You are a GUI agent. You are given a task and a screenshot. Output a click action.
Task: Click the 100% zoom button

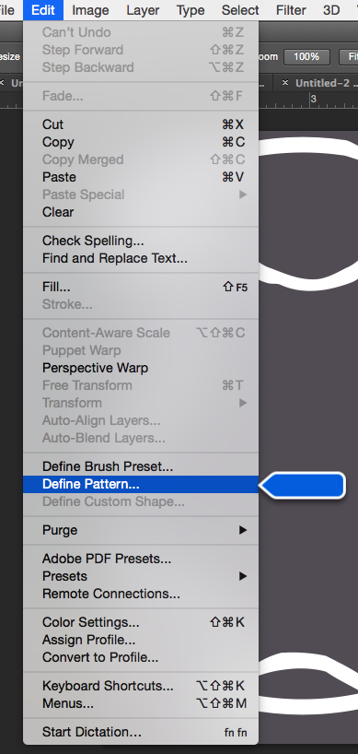tap(306, 57)
